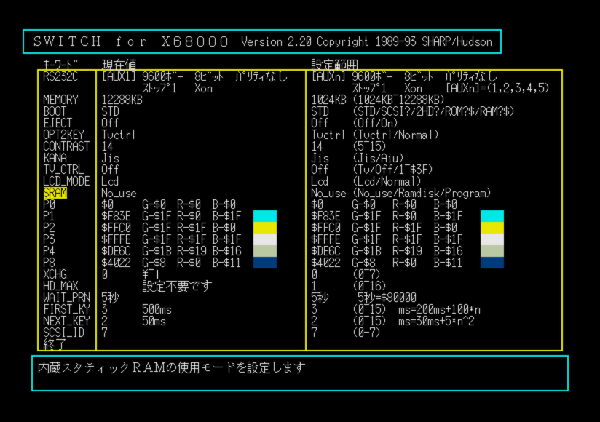600x422 pixels.
Task: Select the CONTRAST keyword
Action: click(66, 146)
